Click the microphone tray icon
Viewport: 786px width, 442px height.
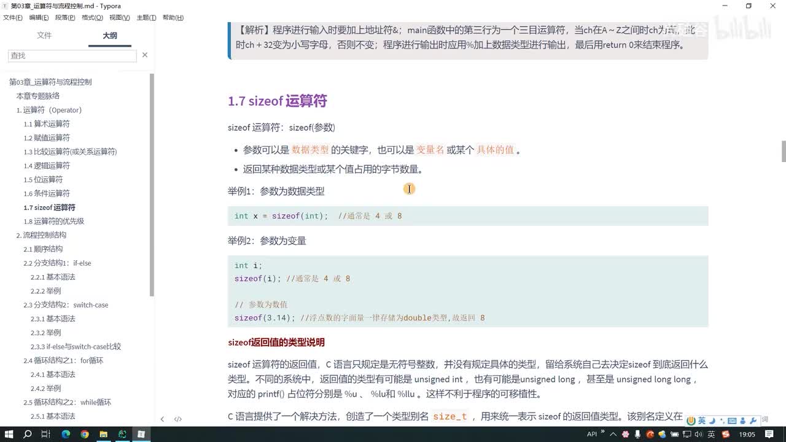[637, 434]
